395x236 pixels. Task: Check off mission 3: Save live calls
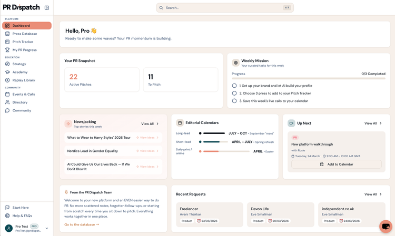coord(234,101)
